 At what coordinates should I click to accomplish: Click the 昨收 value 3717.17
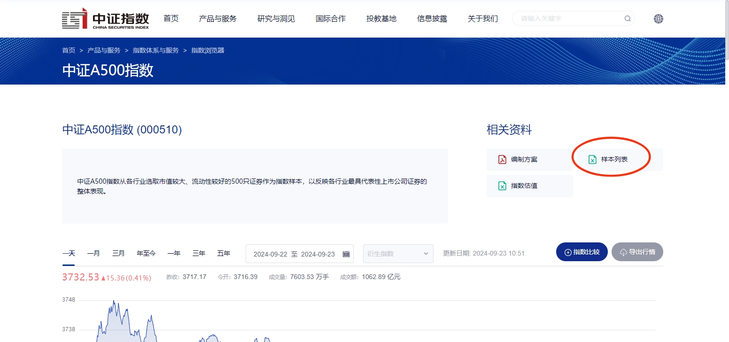coord(194,277)
